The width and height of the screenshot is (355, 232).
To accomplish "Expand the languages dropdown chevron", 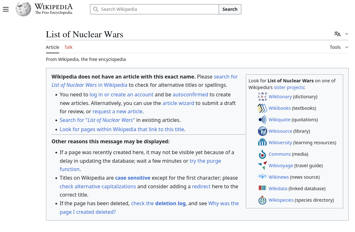I will (x=347, y=34).
